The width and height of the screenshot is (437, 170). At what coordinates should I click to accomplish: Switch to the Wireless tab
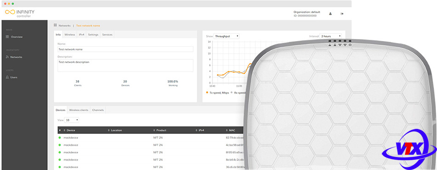69,35
